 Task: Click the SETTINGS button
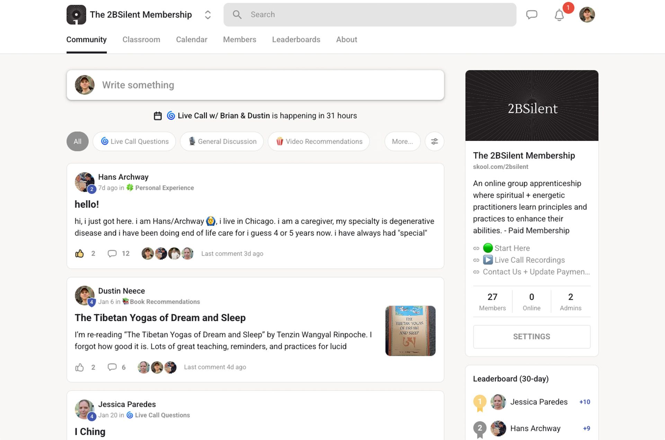(x=531, y=336)
